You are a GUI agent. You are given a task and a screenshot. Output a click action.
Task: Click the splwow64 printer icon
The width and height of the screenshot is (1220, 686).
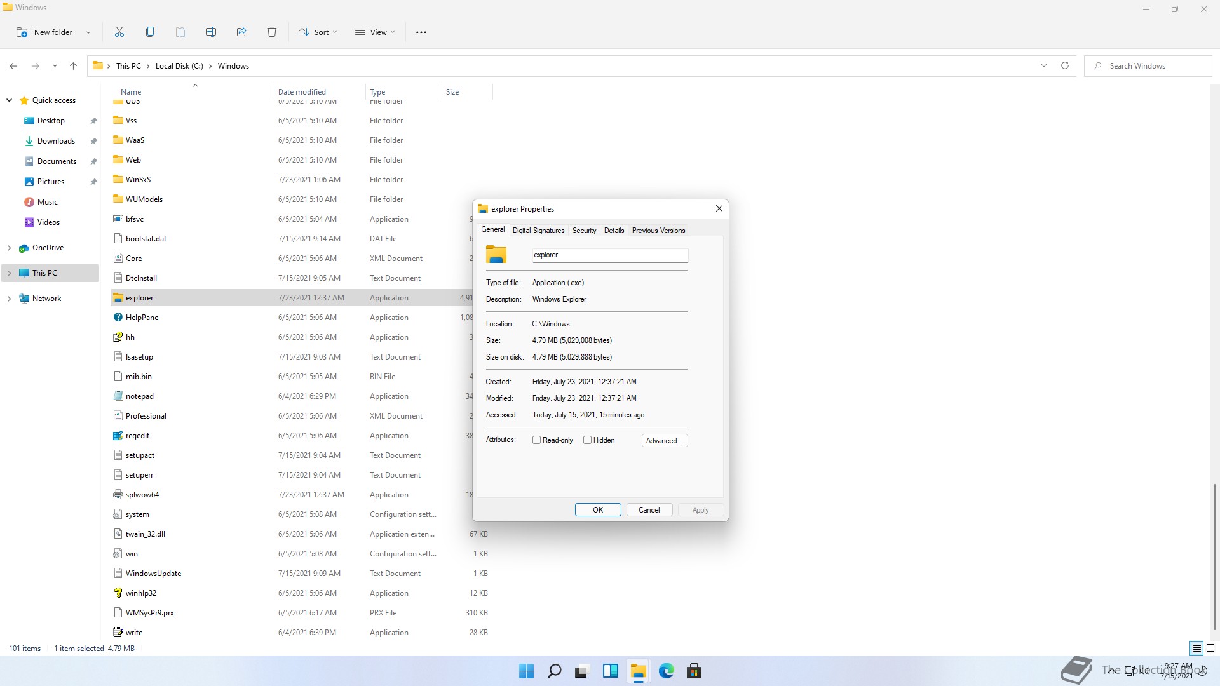118,495
